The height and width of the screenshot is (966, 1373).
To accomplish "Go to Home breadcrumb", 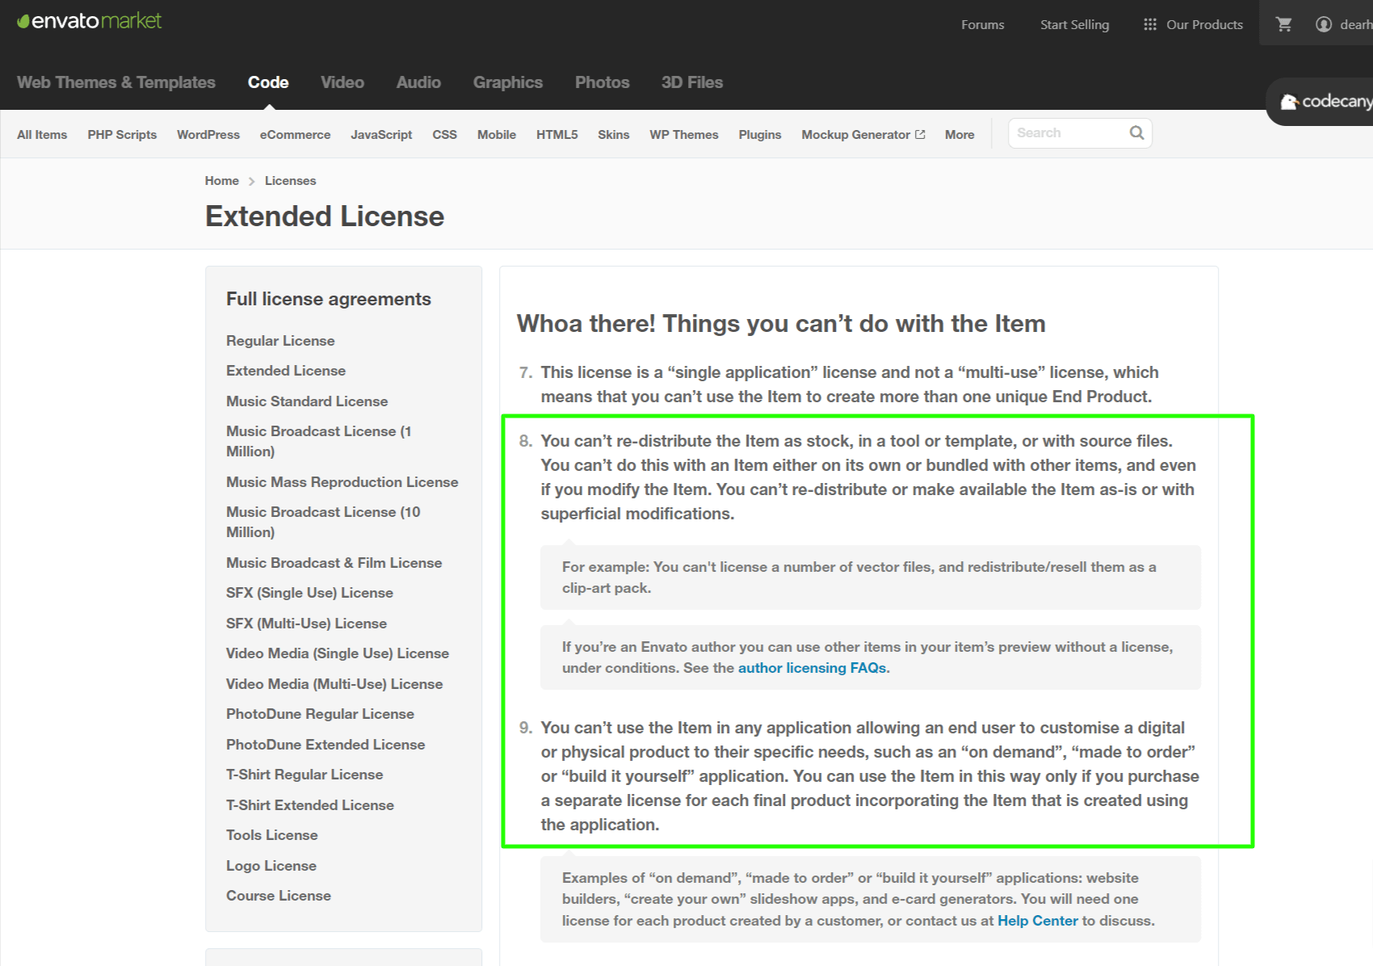I will [222, 181].
